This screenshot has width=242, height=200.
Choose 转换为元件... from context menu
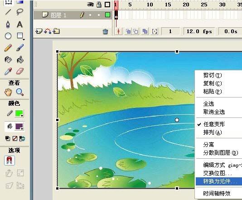point(219,181)
